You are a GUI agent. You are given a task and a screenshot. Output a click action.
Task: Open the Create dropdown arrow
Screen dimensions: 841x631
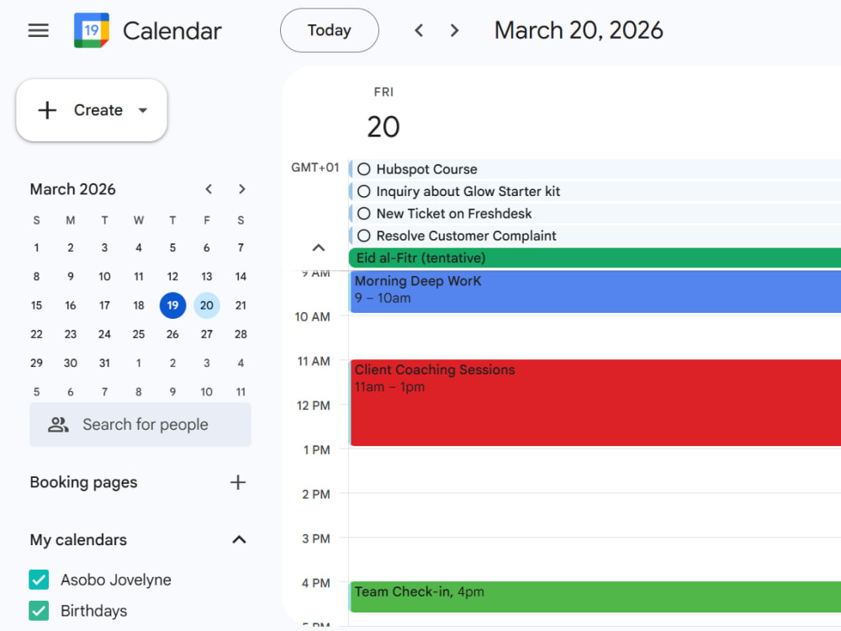(x=143, y=110)
